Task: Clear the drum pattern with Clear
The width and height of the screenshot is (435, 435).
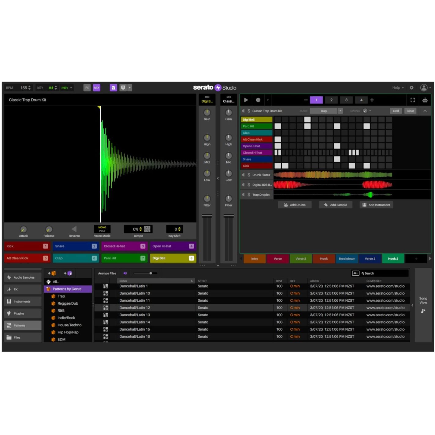Action: click(410, 111)
